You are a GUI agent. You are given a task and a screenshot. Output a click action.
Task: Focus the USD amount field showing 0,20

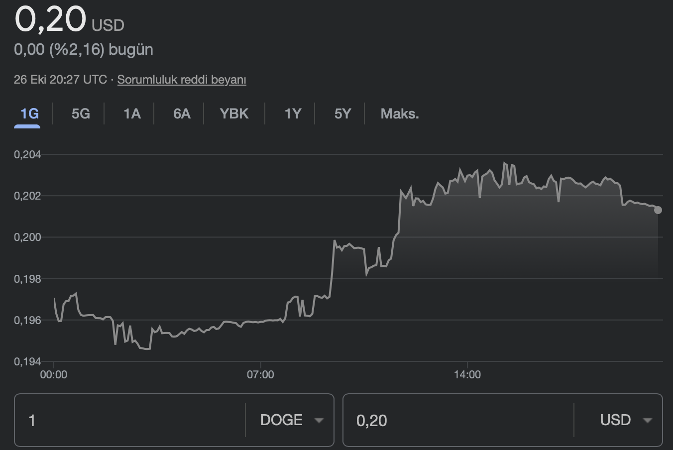[458, 421]
